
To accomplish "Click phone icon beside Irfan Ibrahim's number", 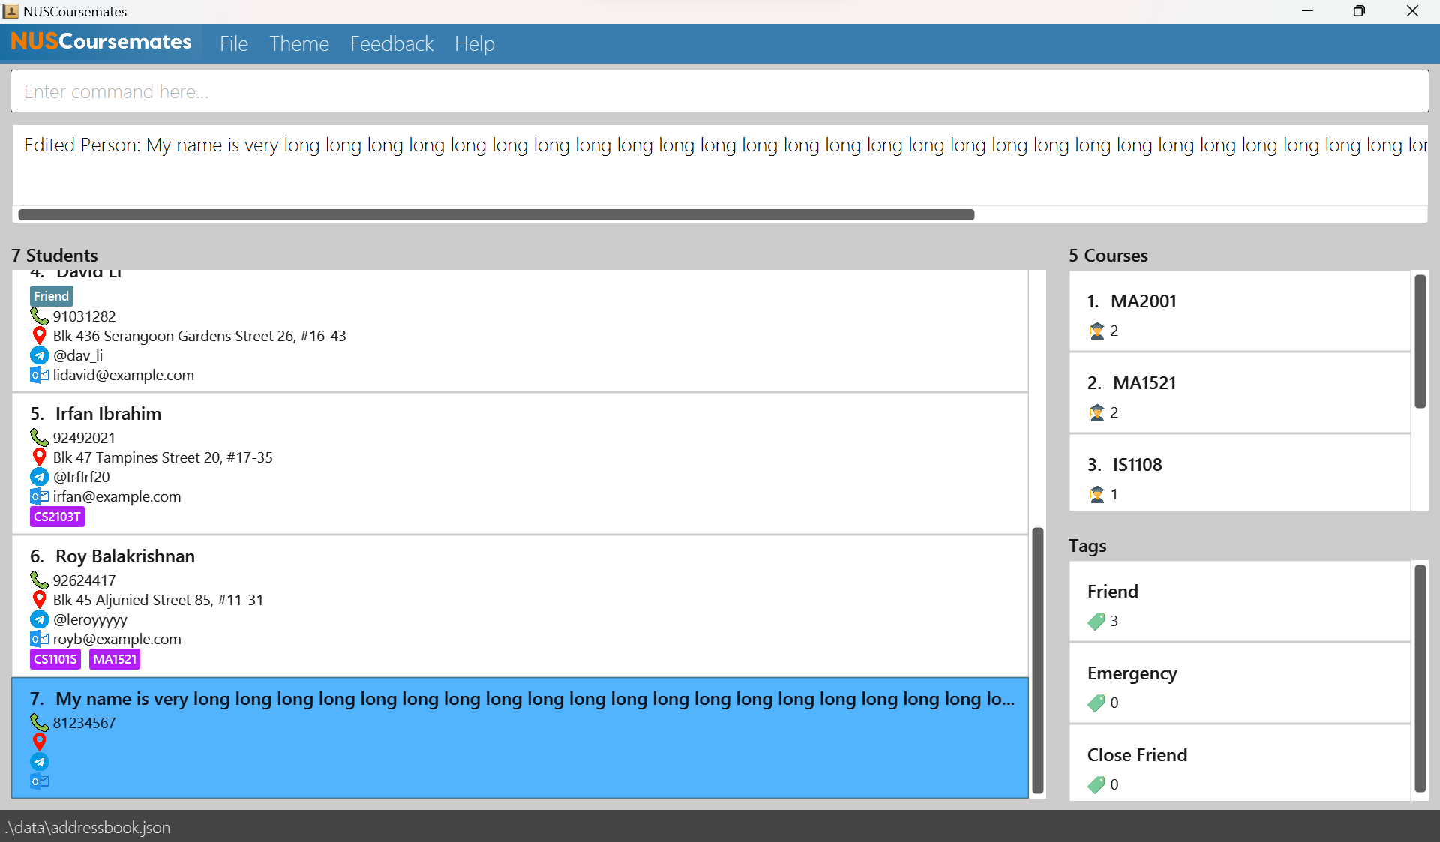I will click(x=39, y=437).
